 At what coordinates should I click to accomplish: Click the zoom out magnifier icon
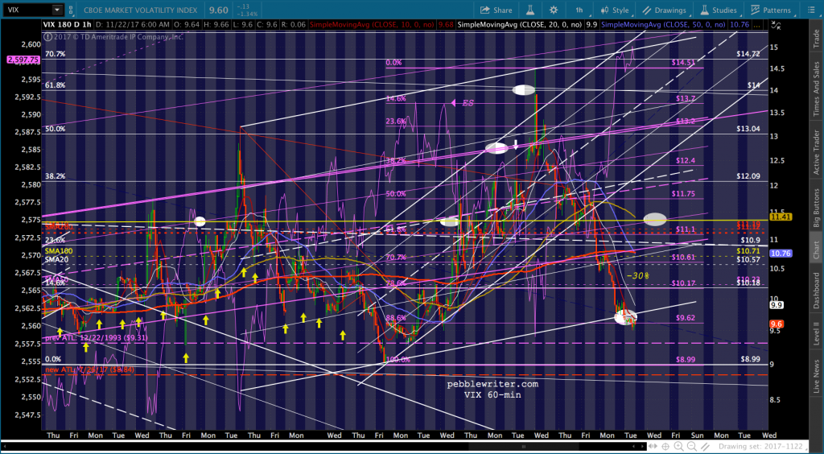pos(692,445)
